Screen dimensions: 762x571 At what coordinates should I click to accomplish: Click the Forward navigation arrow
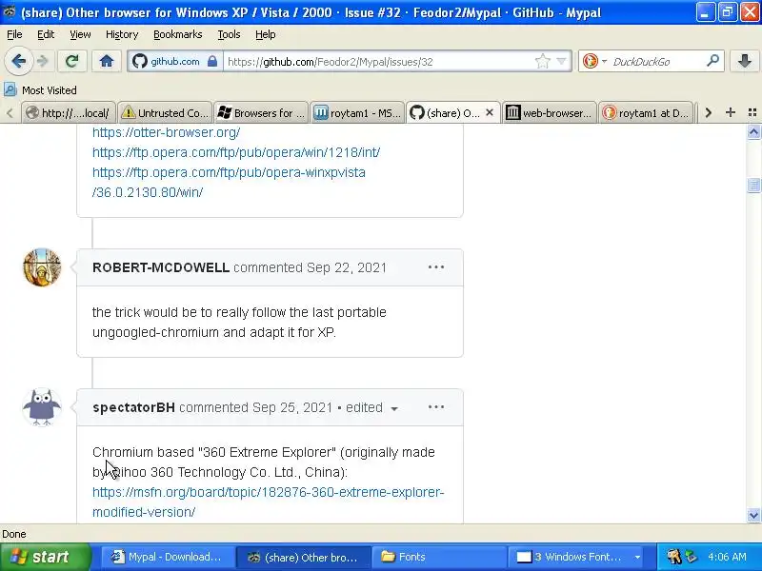pyautogui.click(x=43, y=61)
